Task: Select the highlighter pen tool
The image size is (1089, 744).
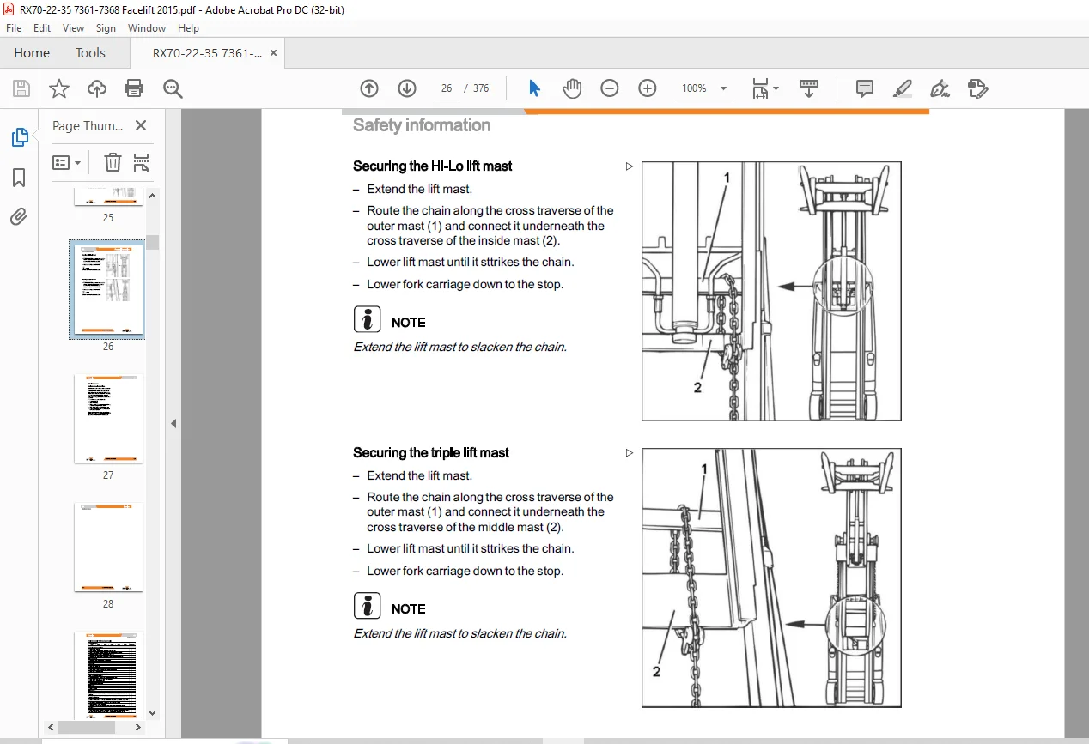Action: (x=903, y=88)
